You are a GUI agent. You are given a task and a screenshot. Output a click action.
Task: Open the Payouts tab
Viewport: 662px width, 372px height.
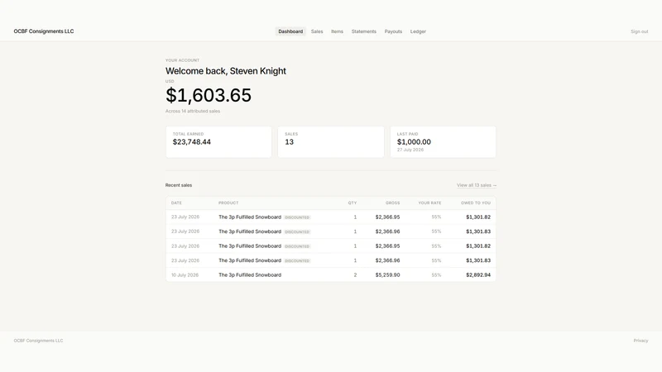[393, 31]
